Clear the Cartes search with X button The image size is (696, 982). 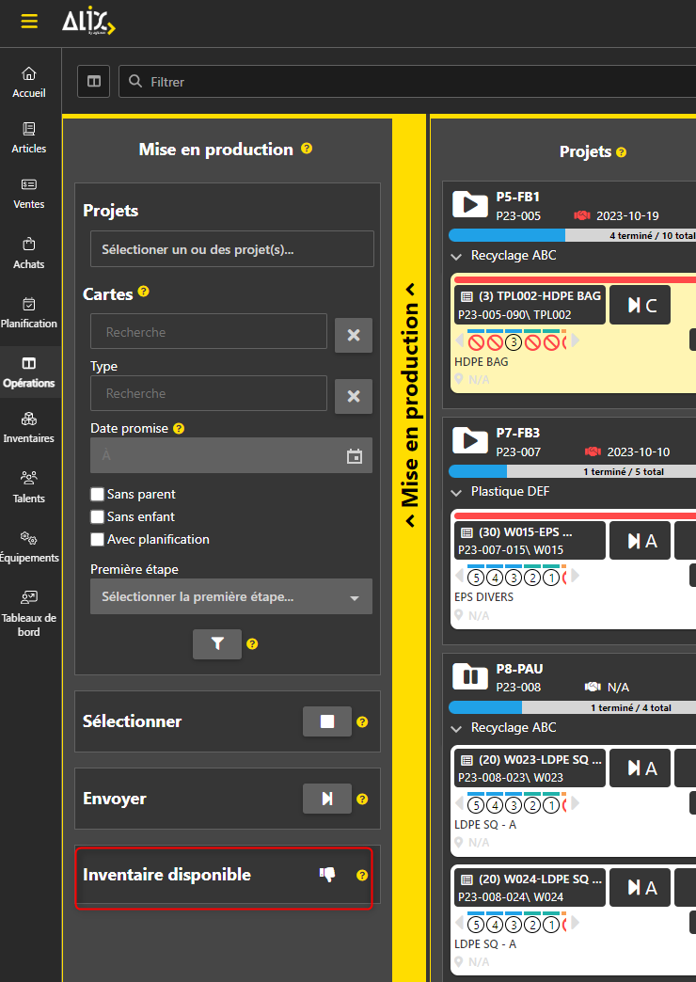[x=354, y=335]
